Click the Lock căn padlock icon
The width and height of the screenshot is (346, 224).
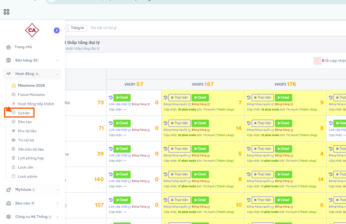tap(13, 167)
